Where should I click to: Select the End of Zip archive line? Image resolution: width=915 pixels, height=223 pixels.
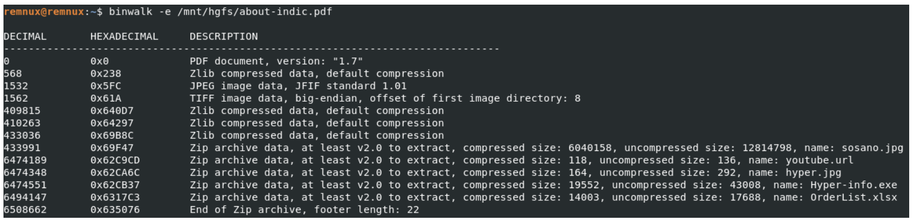click(x=304, y=210)
